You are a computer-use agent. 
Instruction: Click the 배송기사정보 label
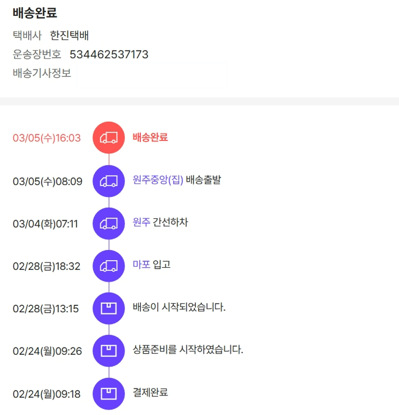point(42,73)
